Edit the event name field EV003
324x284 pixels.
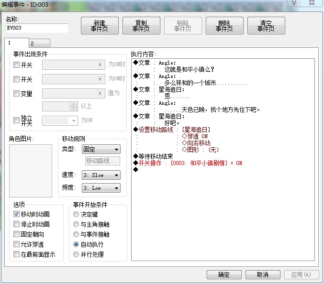pos(37,28)
